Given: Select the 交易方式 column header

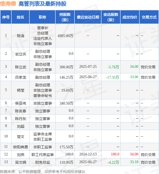Looking at the screenshot, I should click(149, 17).
